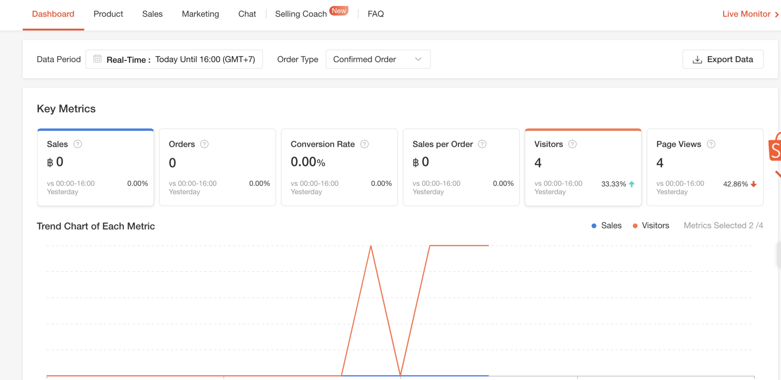The image size is (781, 380).
Task: Click the calendar icon in Data Period
Action: (97, 59)
